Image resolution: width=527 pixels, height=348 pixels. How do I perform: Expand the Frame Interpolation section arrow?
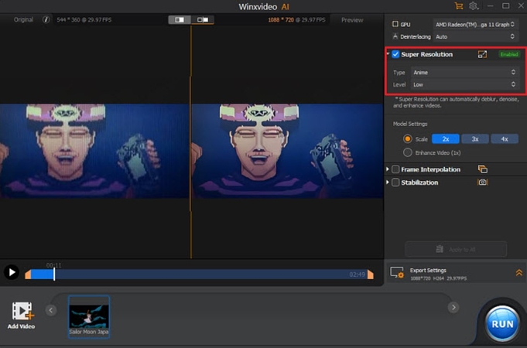pos(388,169)
